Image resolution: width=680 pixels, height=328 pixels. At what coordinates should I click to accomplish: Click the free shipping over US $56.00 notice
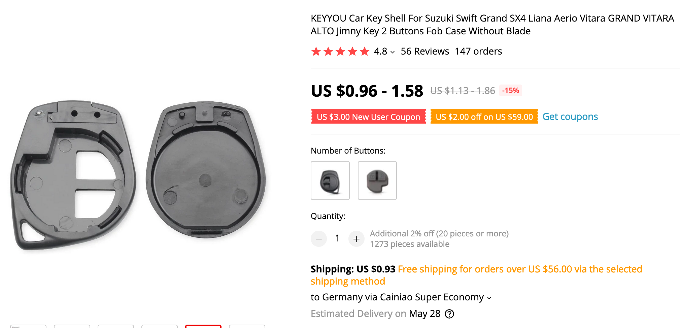coord(520,269)
